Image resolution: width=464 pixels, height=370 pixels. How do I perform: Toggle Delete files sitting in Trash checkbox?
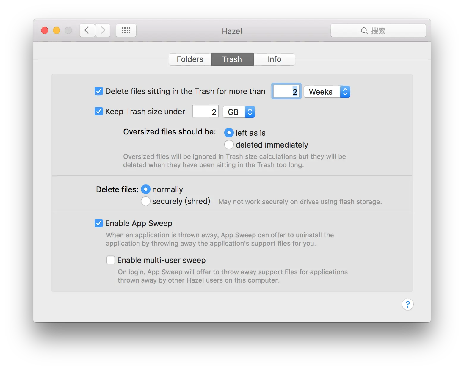point(99,91)
